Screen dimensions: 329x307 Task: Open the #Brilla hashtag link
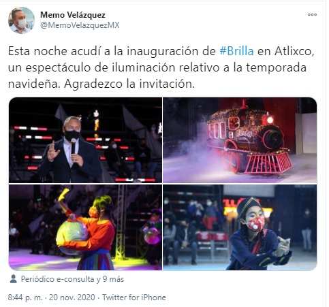click(x=236, y=51)
